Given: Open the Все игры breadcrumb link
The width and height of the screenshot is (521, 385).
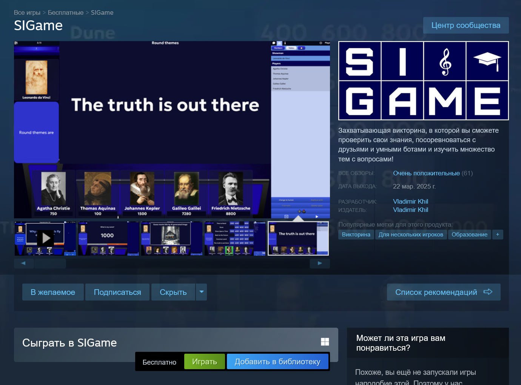Looking at the screenshot, I should tap(27, 12).
